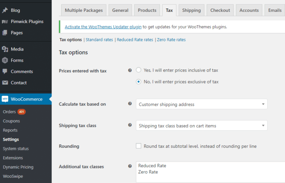Click the Pimwick Plugins PW icon
This screenshot has width=285, height=183.
[x=5, y=22]
